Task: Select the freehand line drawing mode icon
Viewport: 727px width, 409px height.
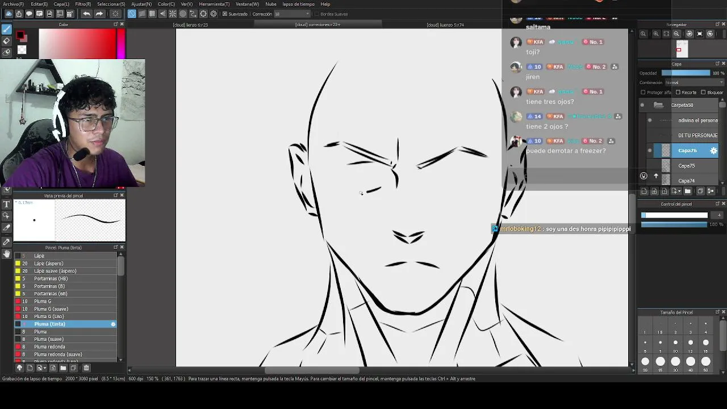Action: click(132, 14)
